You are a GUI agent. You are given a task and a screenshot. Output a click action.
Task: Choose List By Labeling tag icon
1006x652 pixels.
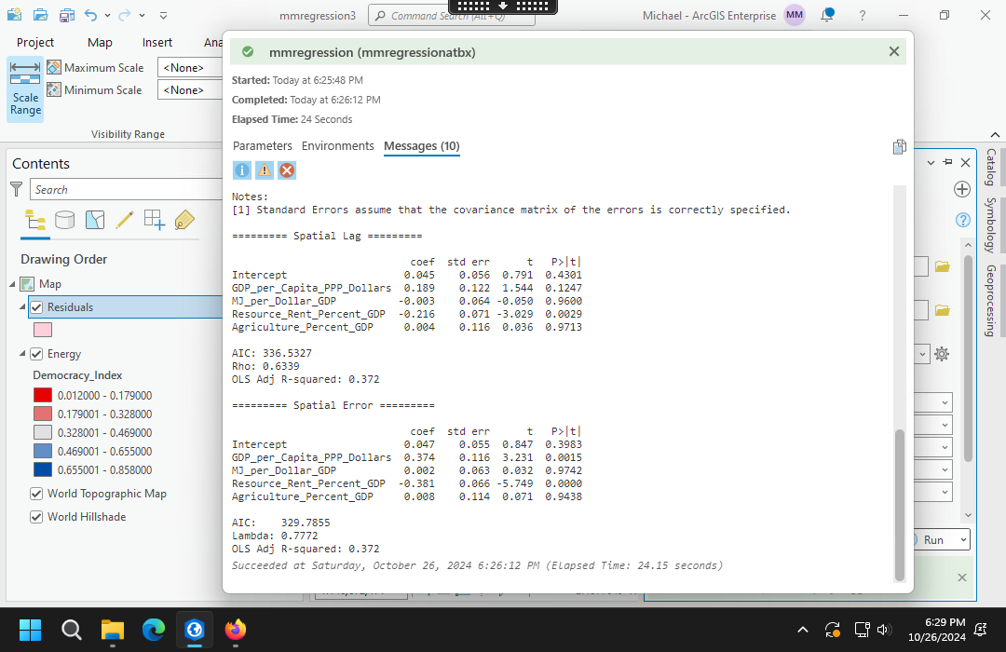(x=184, y=220)
